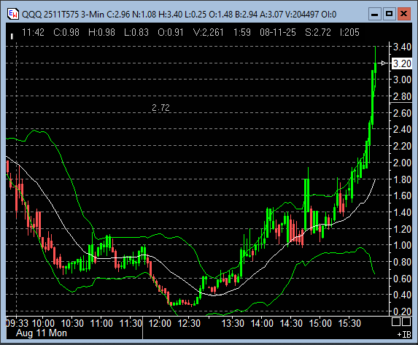Click the 15:30 time axis label
Screen dimensions: 418x345
[349, 323]
